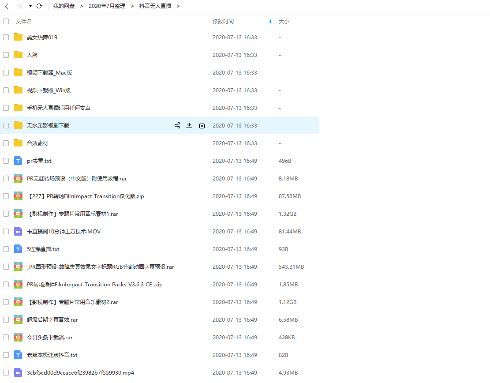Click the 超级后期字幕音效.rar archive icon
This screenshot has height=383, width=490.
tap(18, 319)
